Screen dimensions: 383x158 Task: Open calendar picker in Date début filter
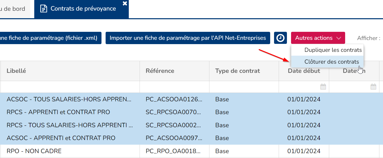pyautogui.click(x=323, y=87)
